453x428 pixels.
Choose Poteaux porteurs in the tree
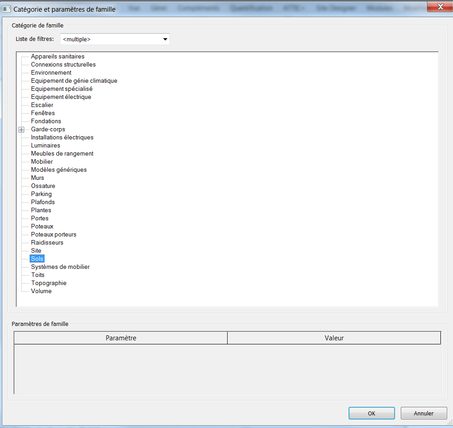coord(54,235)
